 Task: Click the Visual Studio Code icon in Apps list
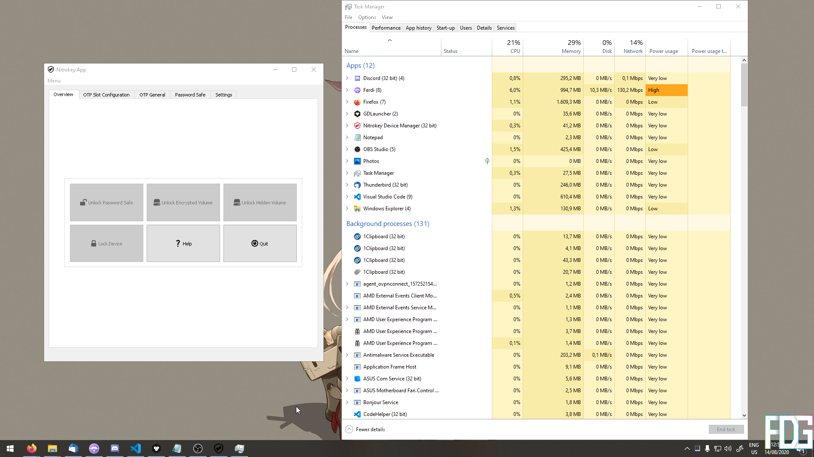[357, 197]
